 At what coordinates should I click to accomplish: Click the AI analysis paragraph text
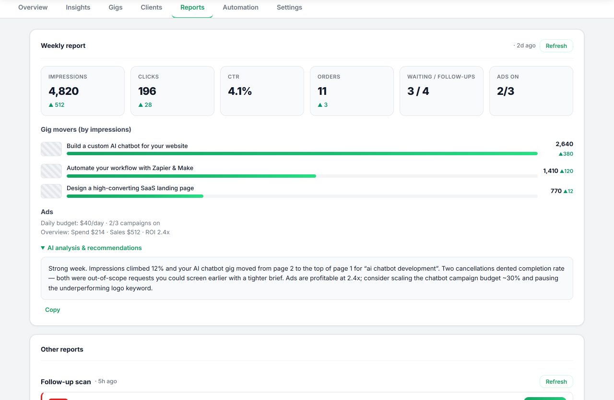[x=307, y=278]
